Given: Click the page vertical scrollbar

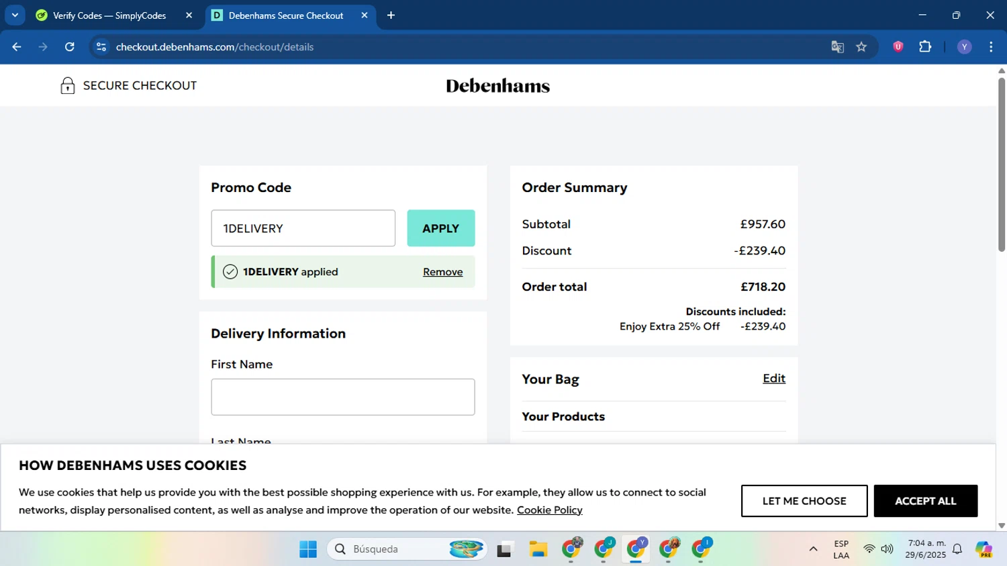Looking at the screenshot, I should pos(1001,164).
